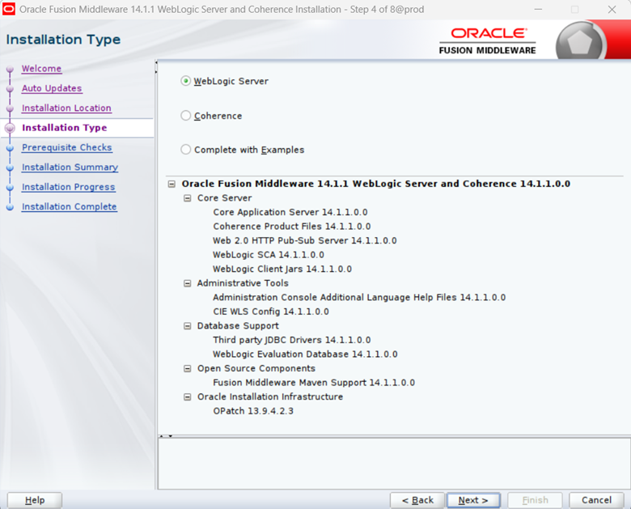
Task: Minimize the installer window
Action: pyautogui.click(x=538, y=9)
